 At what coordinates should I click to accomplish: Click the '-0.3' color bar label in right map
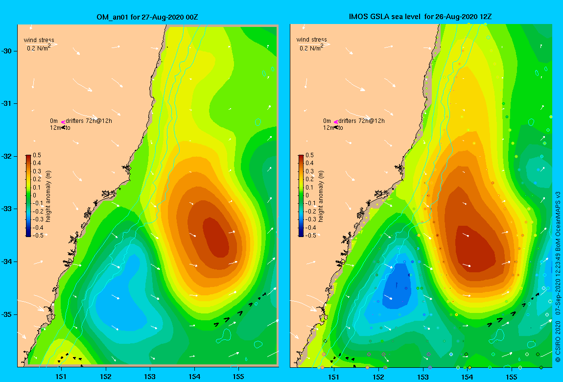coord(310,219)
